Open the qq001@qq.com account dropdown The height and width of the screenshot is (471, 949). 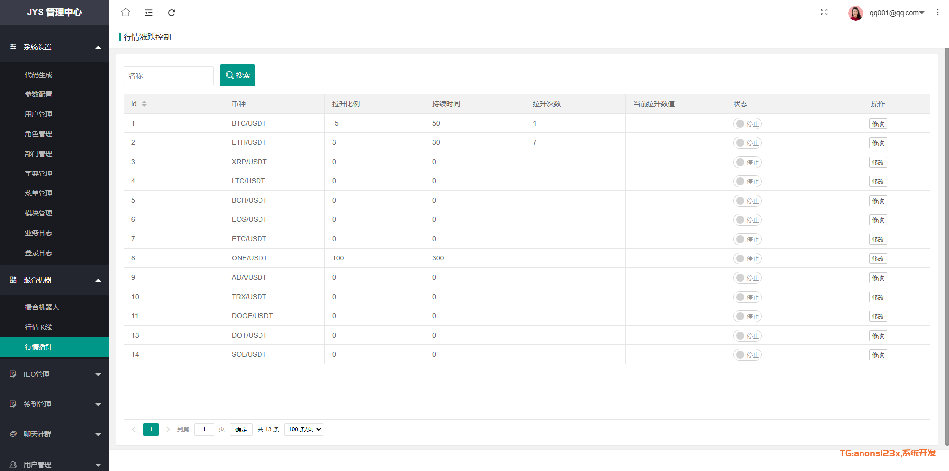point(897,13)
